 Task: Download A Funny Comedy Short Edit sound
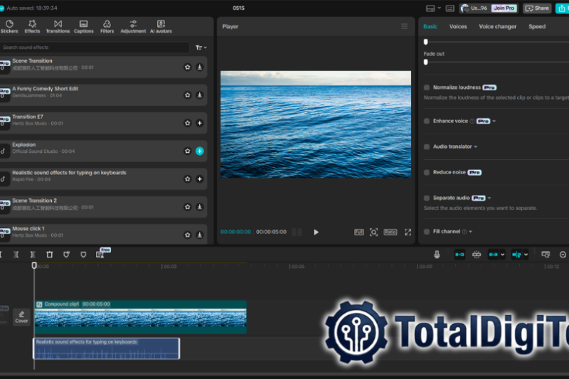click(x=200, y=95)
